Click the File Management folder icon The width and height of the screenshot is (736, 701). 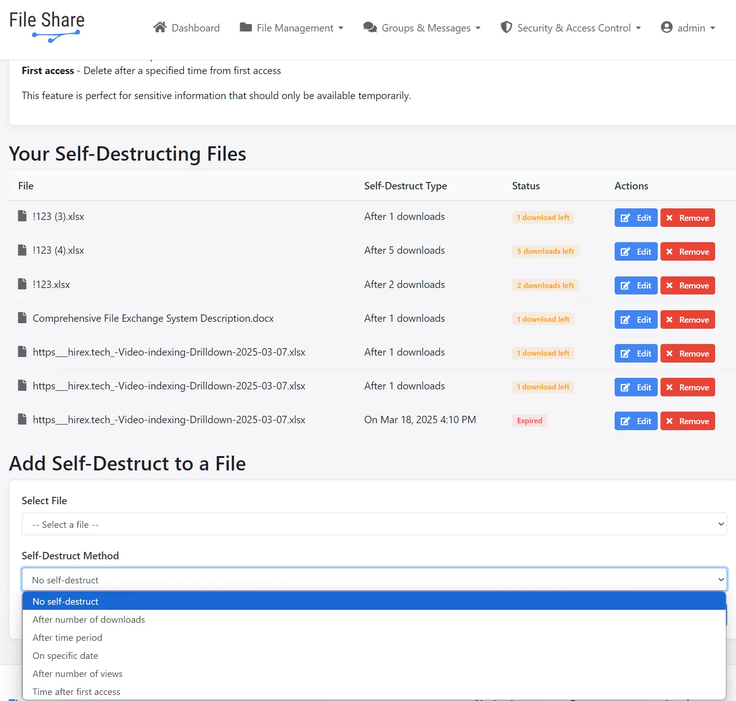245,27
